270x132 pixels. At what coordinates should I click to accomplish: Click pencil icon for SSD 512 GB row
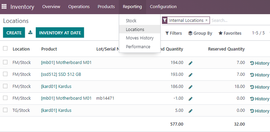coord(190,75)
